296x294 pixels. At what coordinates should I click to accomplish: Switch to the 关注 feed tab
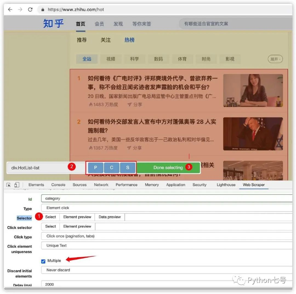pyautogui.click(x=106, y=40)
